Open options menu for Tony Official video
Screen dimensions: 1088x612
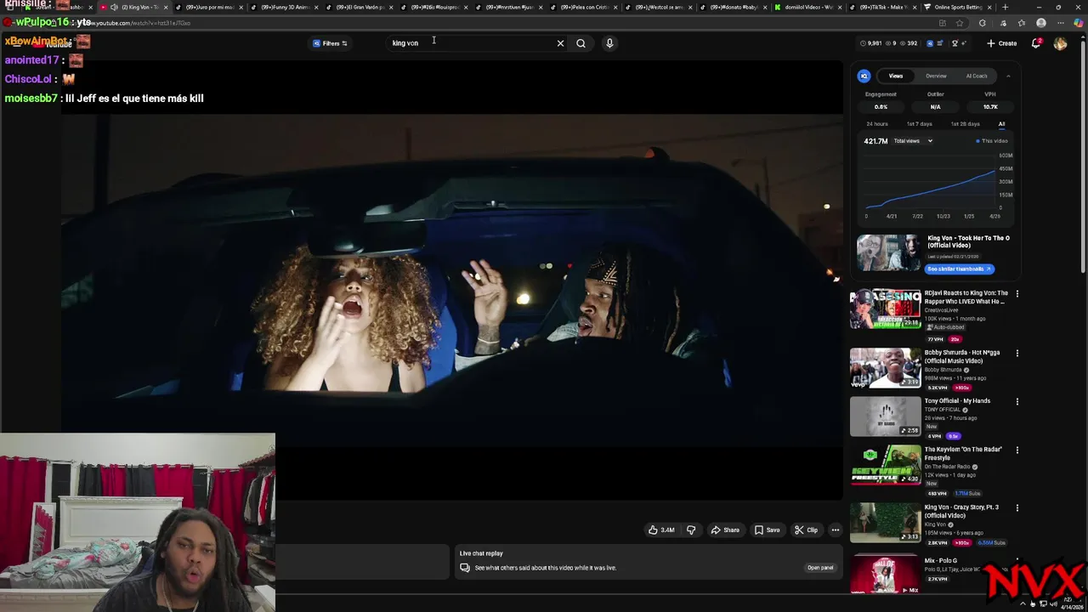(x=1017, y=401)
